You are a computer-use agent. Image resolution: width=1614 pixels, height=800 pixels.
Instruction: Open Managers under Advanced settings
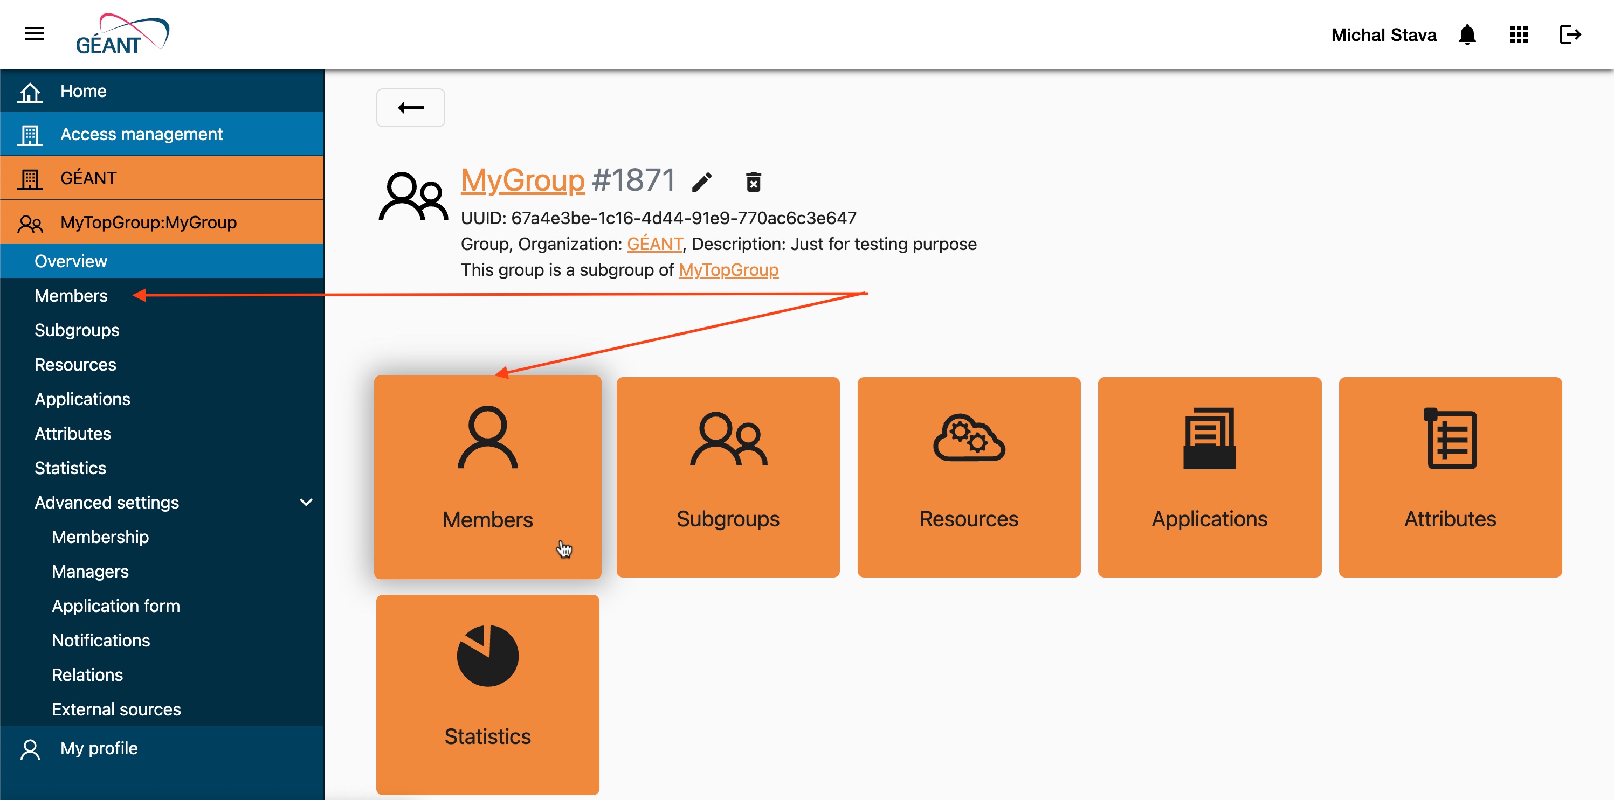pos(162,572)
